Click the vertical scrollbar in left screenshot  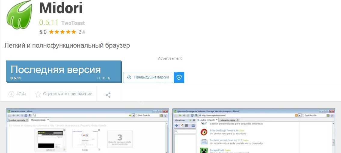pyautogui.click(x=167, y=138)
